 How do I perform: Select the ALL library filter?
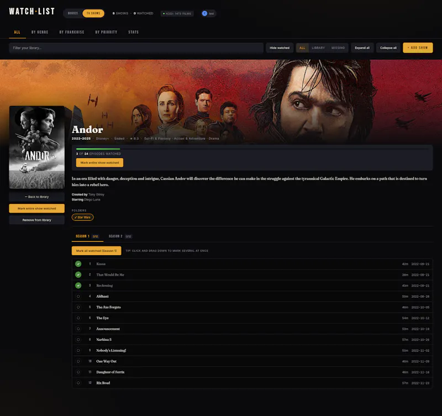(x=302, y=48)
